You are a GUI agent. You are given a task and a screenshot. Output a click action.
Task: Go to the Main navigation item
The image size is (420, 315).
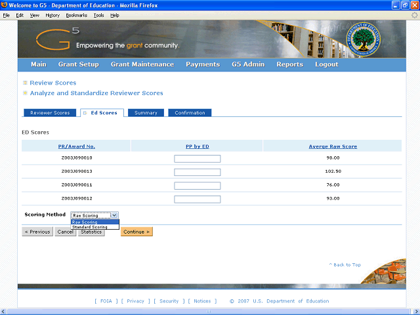(x=39, y=64)
